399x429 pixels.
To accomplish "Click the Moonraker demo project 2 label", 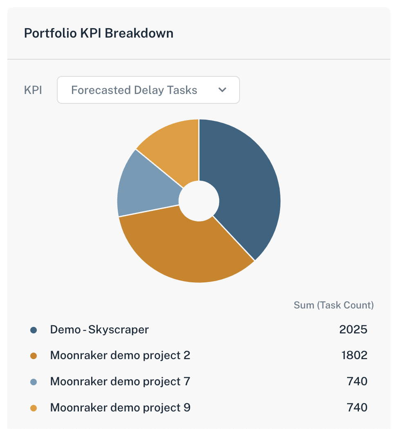I will pos(120,355).
